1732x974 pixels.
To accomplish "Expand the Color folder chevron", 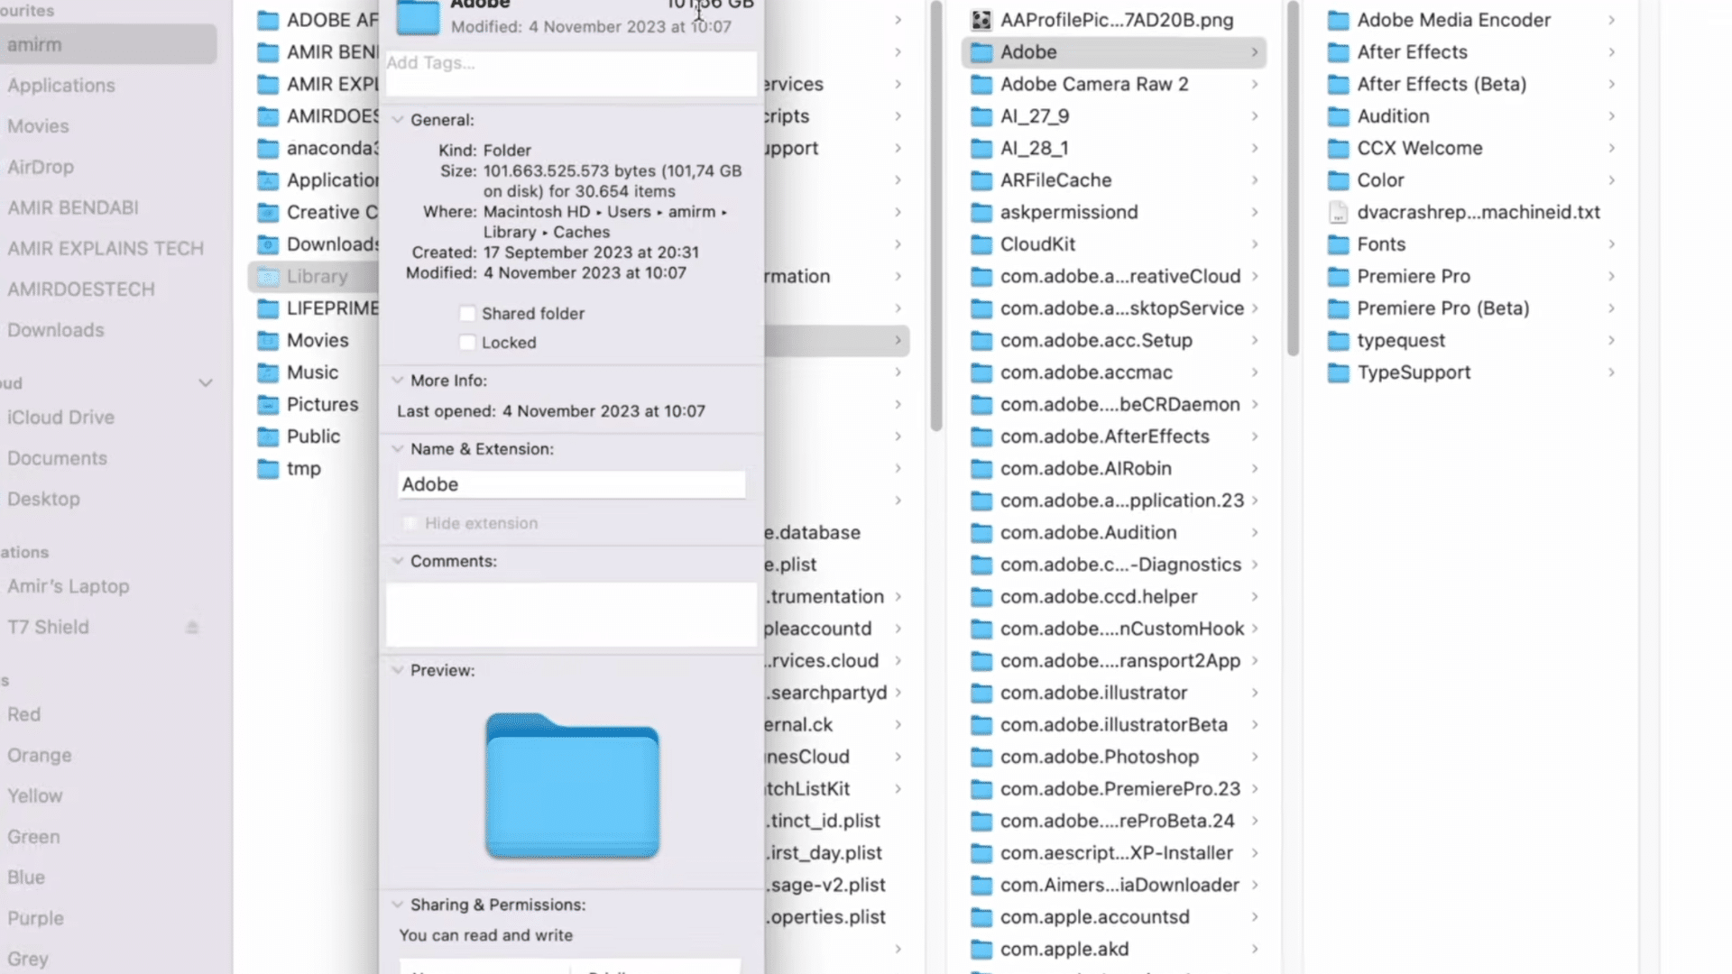I will click(x=1611, y=180).
